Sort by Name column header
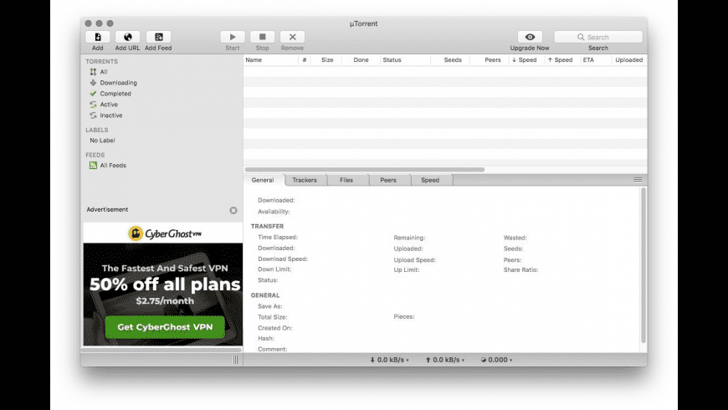Viewport: 728px width, 410px height. click(x=270, y=60)
